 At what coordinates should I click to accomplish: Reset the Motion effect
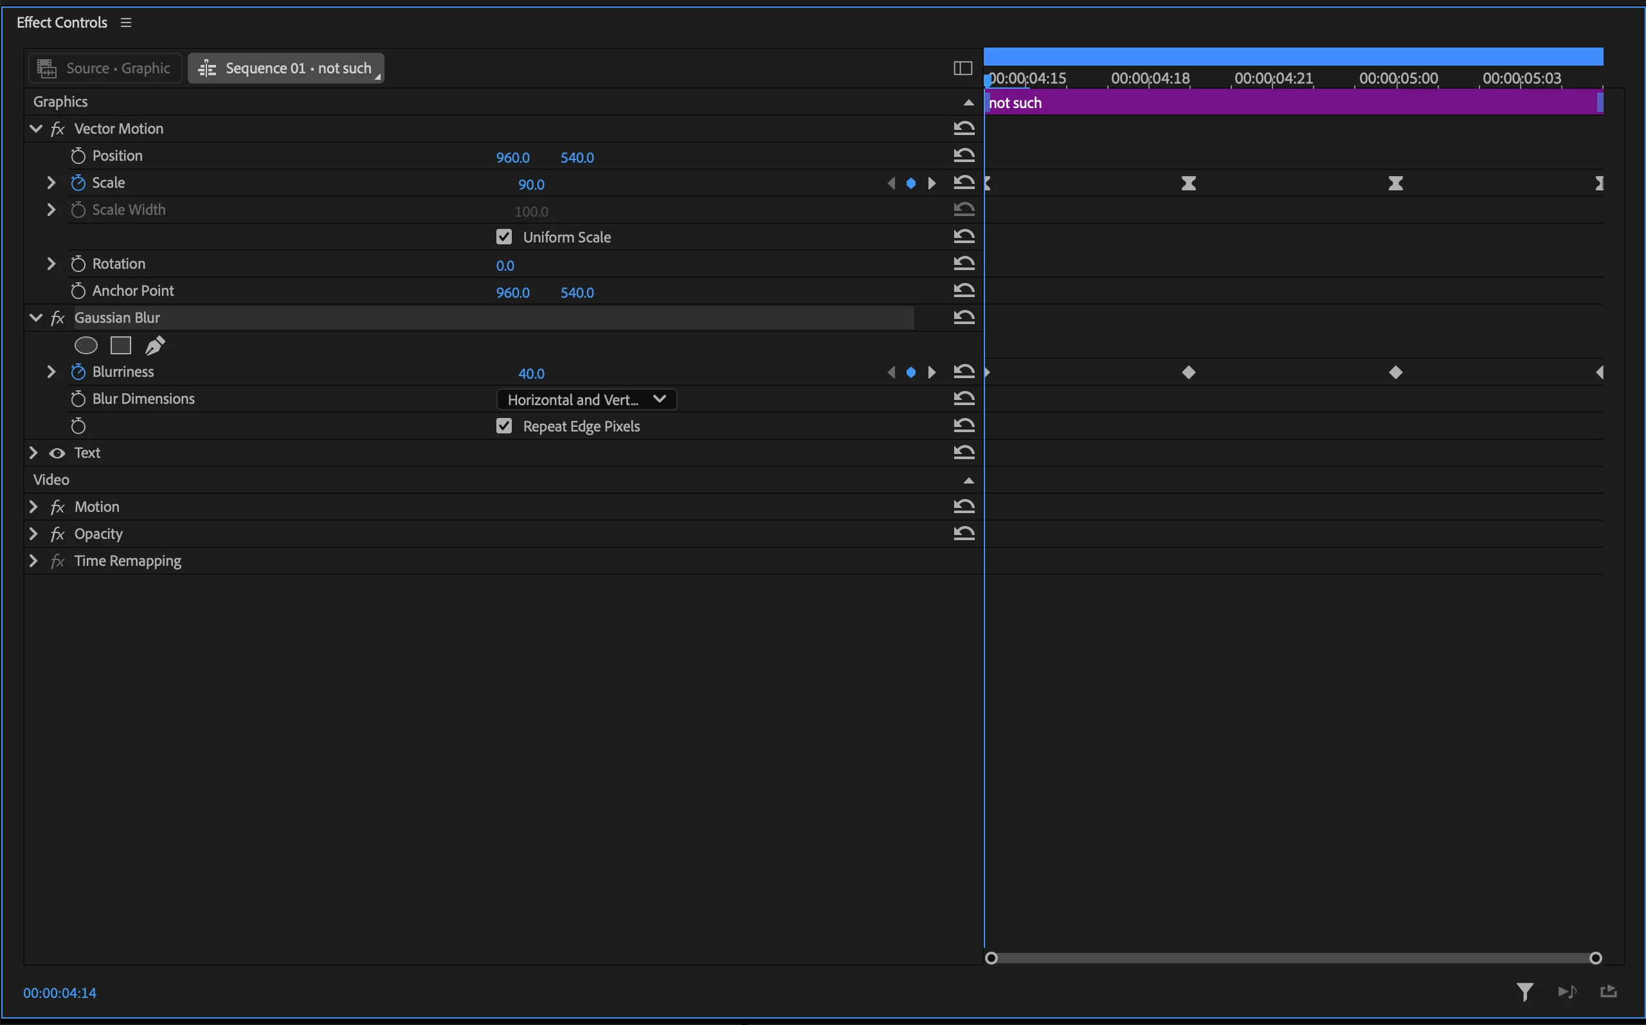[964, 505]
